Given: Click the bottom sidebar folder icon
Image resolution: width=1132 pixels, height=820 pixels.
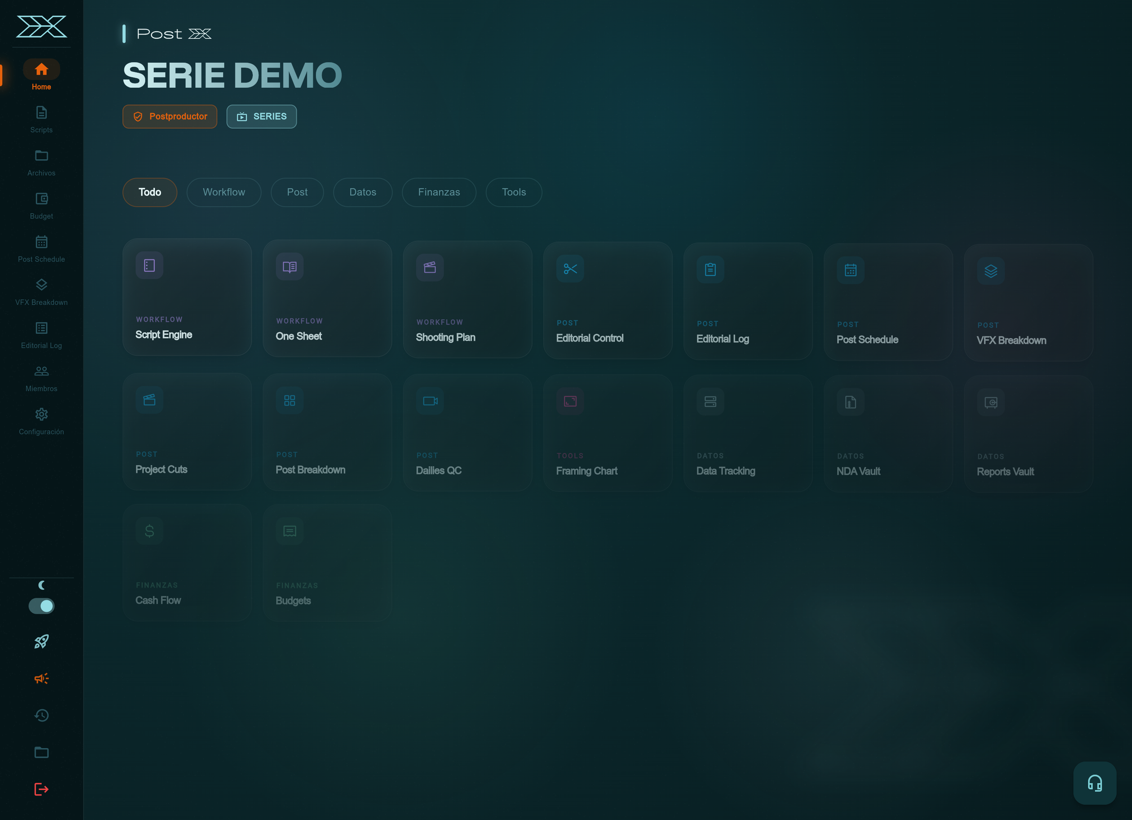Looking at the screenshot, I should [41, 752].
